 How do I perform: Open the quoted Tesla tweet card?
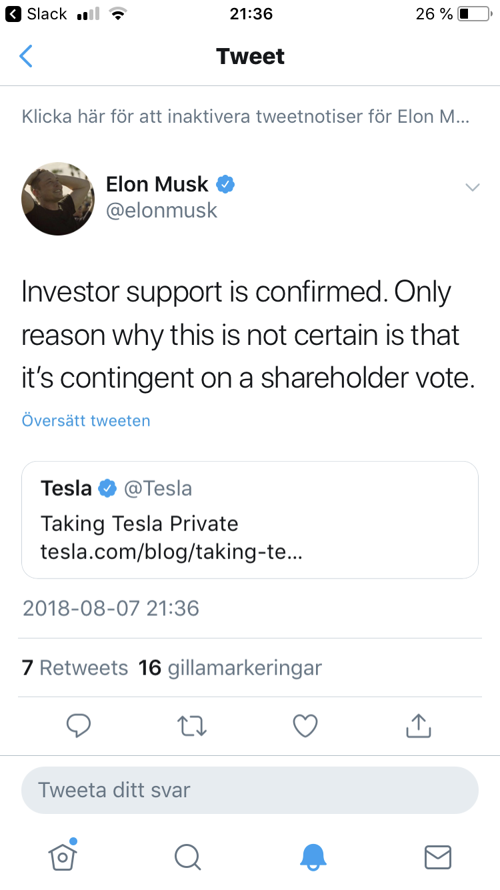point(250,519)
